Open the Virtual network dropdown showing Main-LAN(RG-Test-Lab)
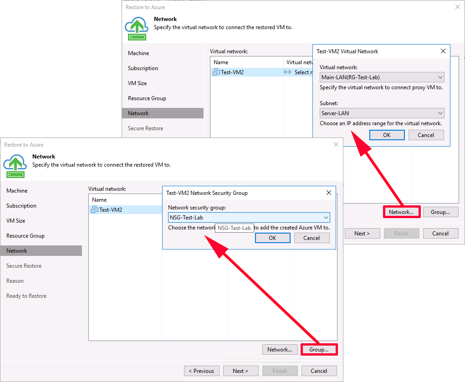Image resolution: width=465 pixels, height=382 pixels. 382,77
